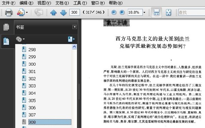Select bookmark 298
205x128 pixels.
(x=32, y=49)
